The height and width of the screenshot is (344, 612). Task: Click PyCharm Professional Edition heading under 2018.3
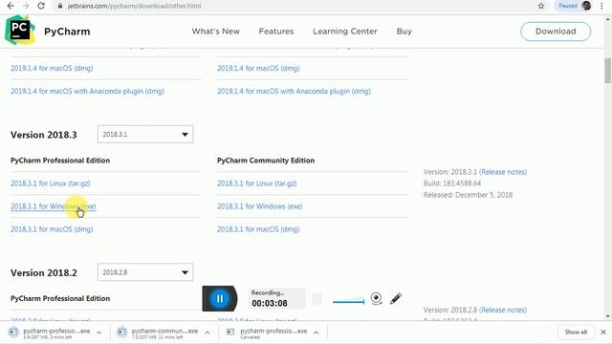pyautogui.click(x=60, y=161)
